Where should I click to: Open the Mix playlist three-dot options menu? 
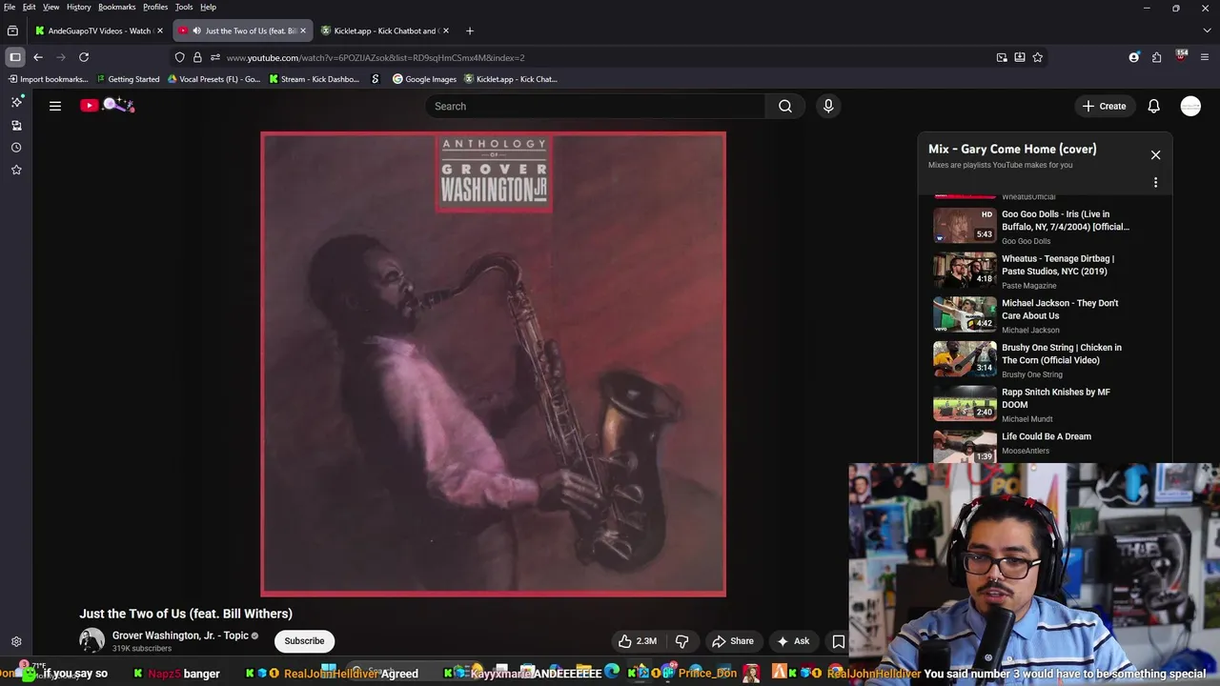(x=1155, y=182)
